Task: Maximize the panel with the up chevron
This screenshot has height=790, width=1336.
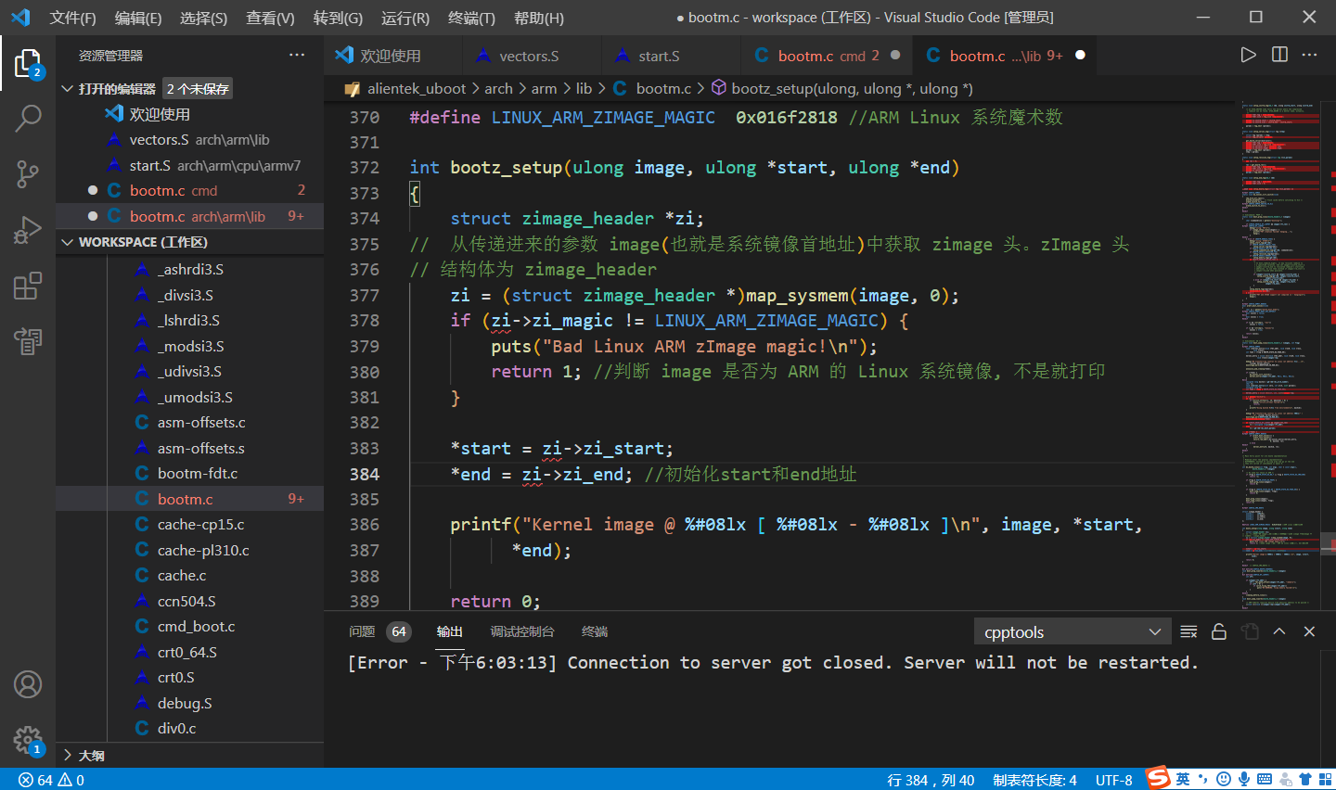Action: pyautogui.click(x=1278, y=631)
